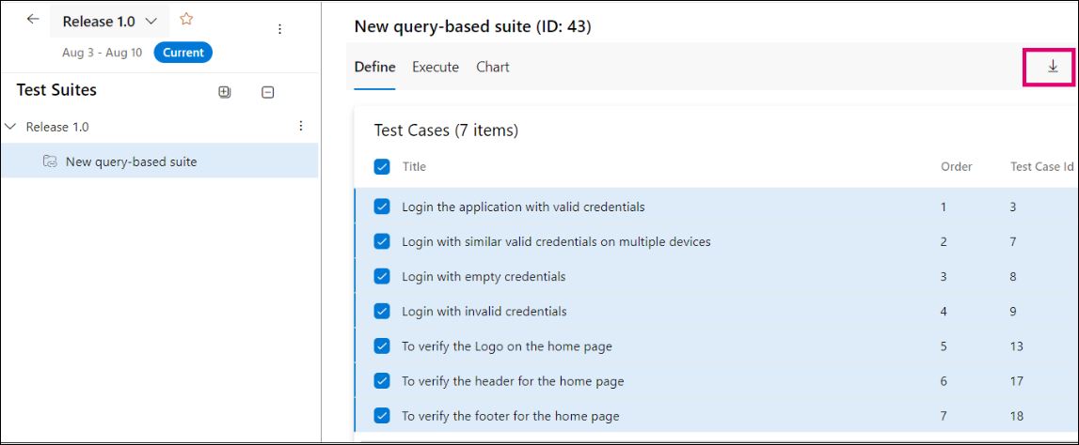The height and width of the screenshot is (445, 1079).
Task: Uncheck Login with invalid credentials checkbox
Action: coord(382,311)
